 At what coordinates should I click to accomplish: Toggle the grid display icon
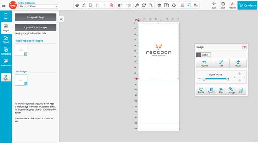pos(182,5)
